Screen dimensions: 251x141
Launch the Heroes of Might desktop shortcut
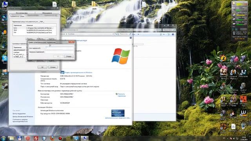pyautogui.click(x=233, y=74)
